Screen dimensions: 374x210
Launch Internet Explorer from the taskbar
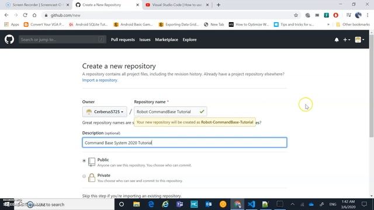pyautogui.click(x=165, y=204)
